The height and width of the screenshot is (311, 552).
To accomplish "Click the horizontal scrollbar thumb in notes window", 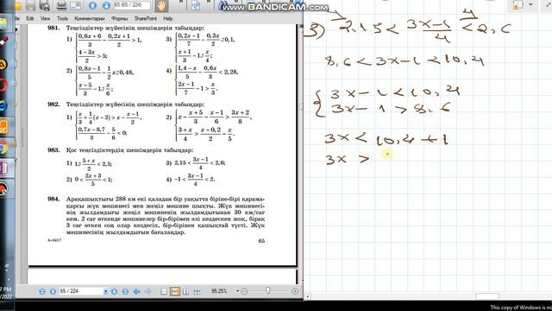I will (487, 296).
